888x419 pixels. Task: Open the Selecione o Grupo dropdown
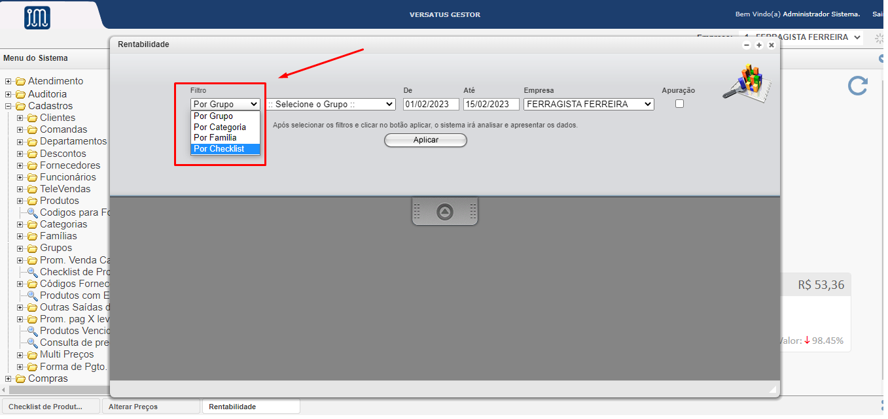tap(331, 104)
